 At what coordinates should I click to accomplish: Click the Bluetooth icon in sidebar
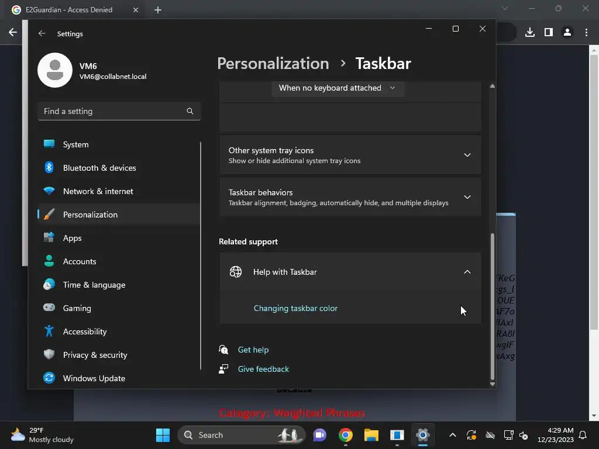click(49, 167)
